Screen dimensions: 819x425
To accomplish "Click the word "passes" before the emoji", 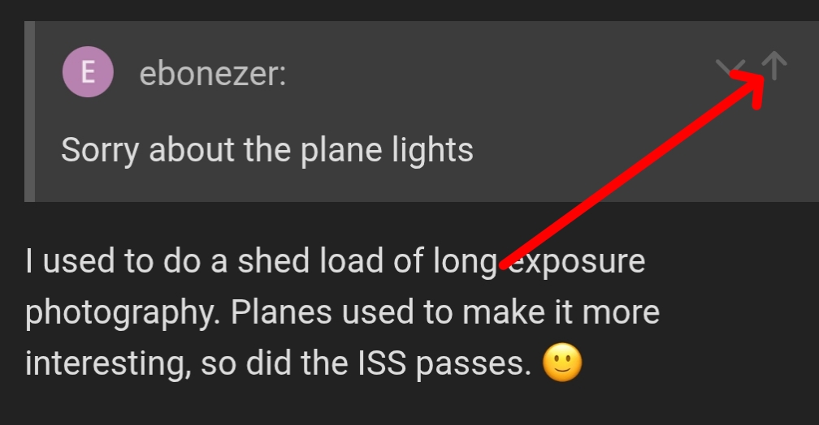I will tap(470, 364).
